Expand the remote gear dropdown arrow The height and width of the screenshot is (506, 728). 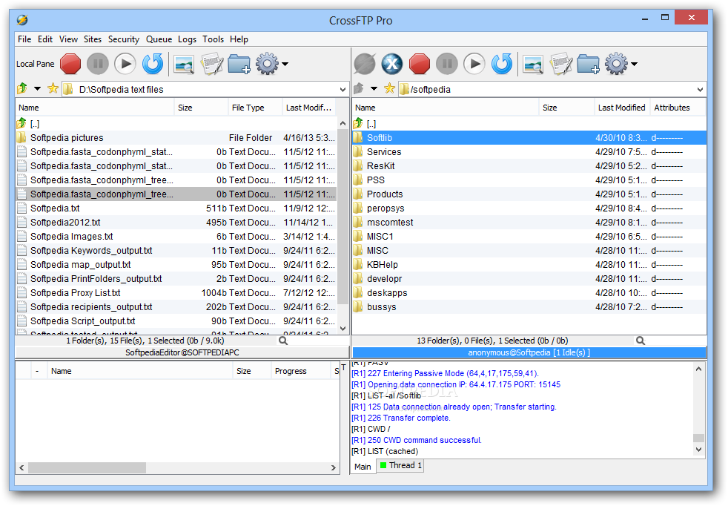click(634, 64)
